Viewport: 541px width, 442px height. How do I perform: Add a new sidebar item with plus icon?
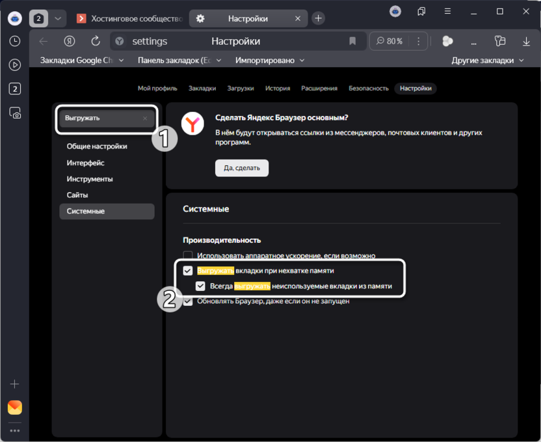click(14, 384)
